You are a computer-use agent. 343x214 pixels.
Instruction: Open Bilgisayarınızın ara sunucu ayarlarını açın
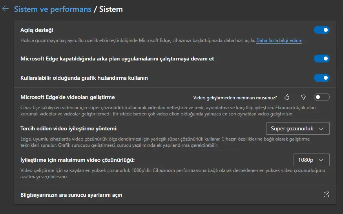tap(175, 195)
